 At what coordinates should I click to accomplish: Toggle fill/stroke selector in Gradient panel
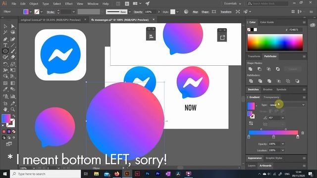[x=251, y=115]
